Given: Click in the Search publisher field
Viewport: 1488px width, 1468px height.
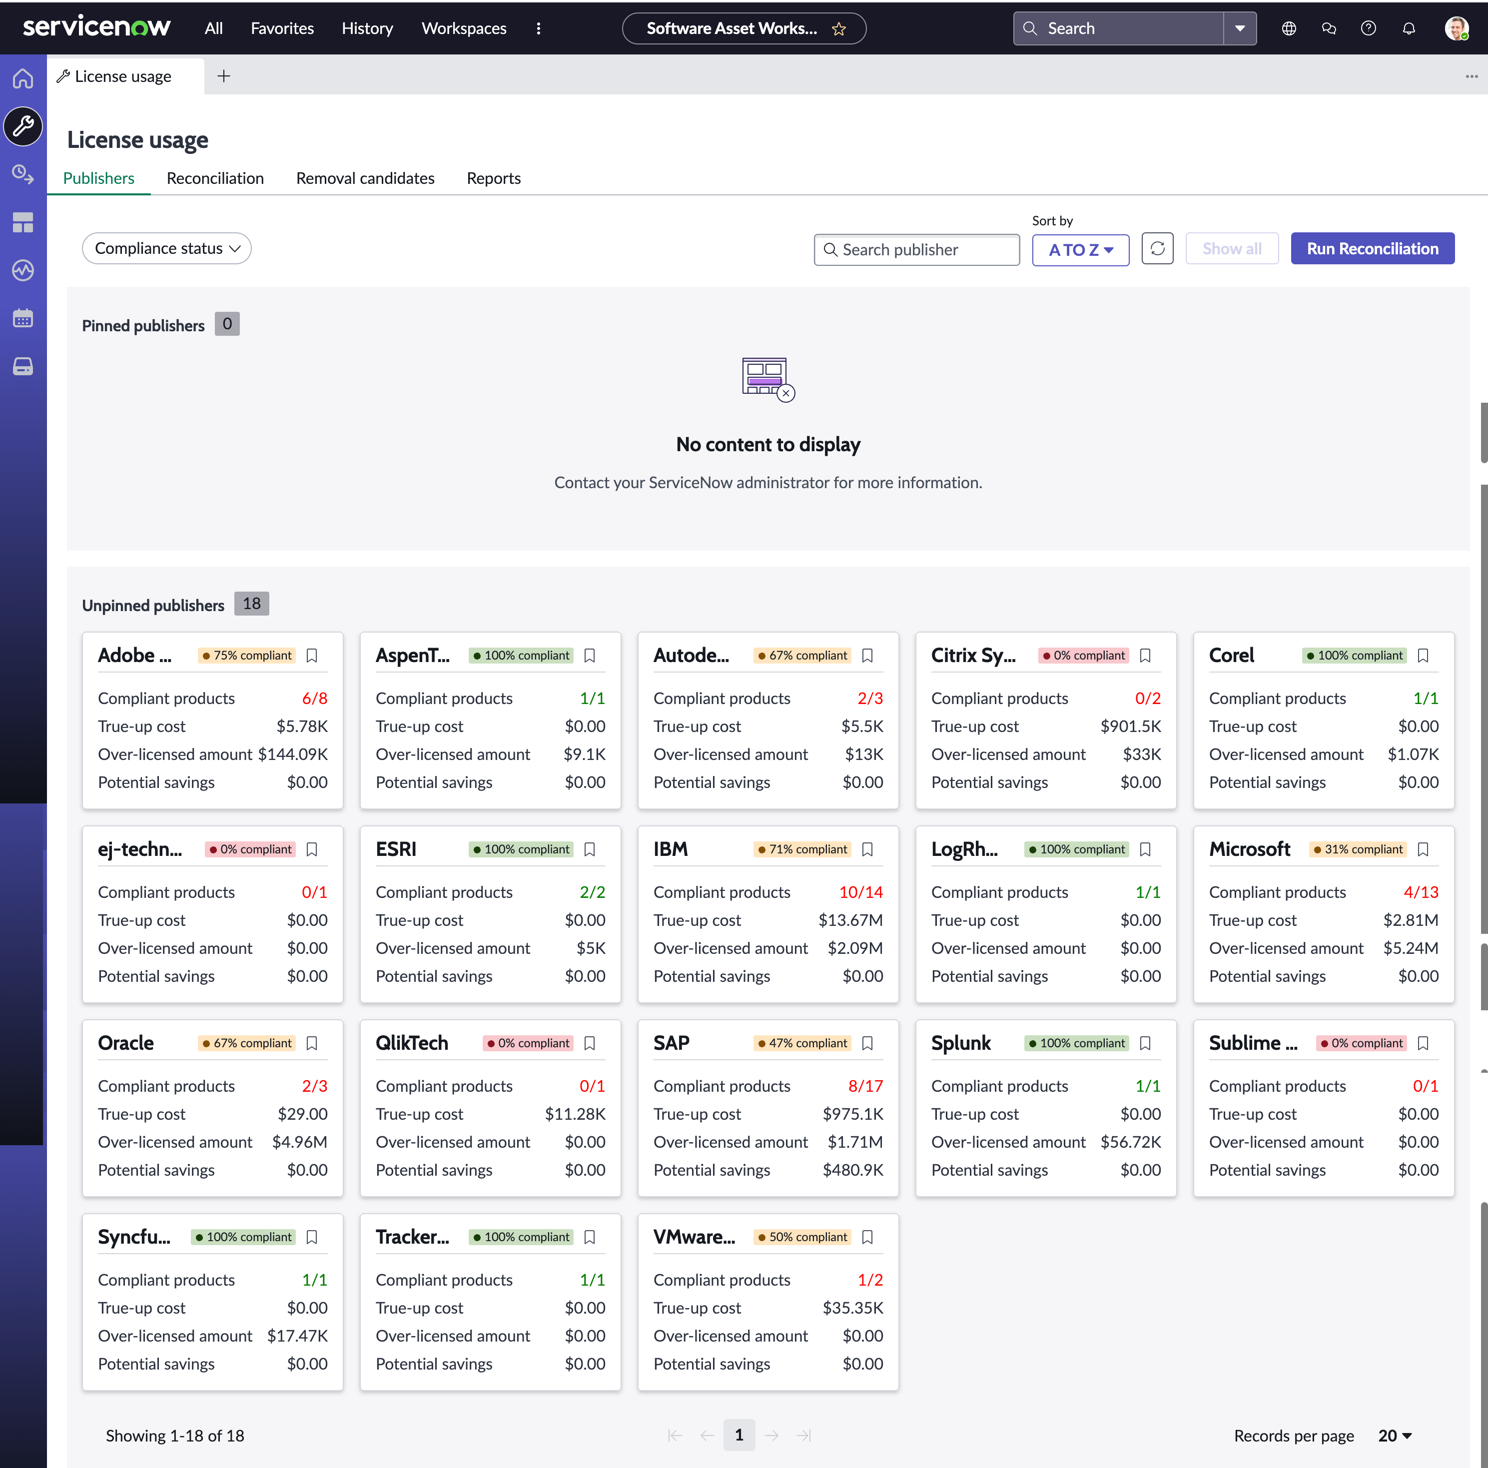Looking at the screenshot, I should (x=916, y=249).
